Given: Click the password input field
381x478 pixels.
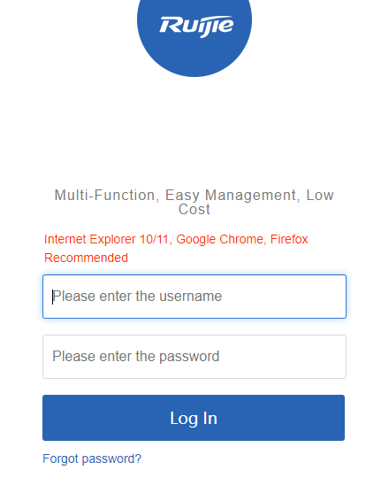Looking at the screenshot, I should pyautogui.click(x=194, y=357).
